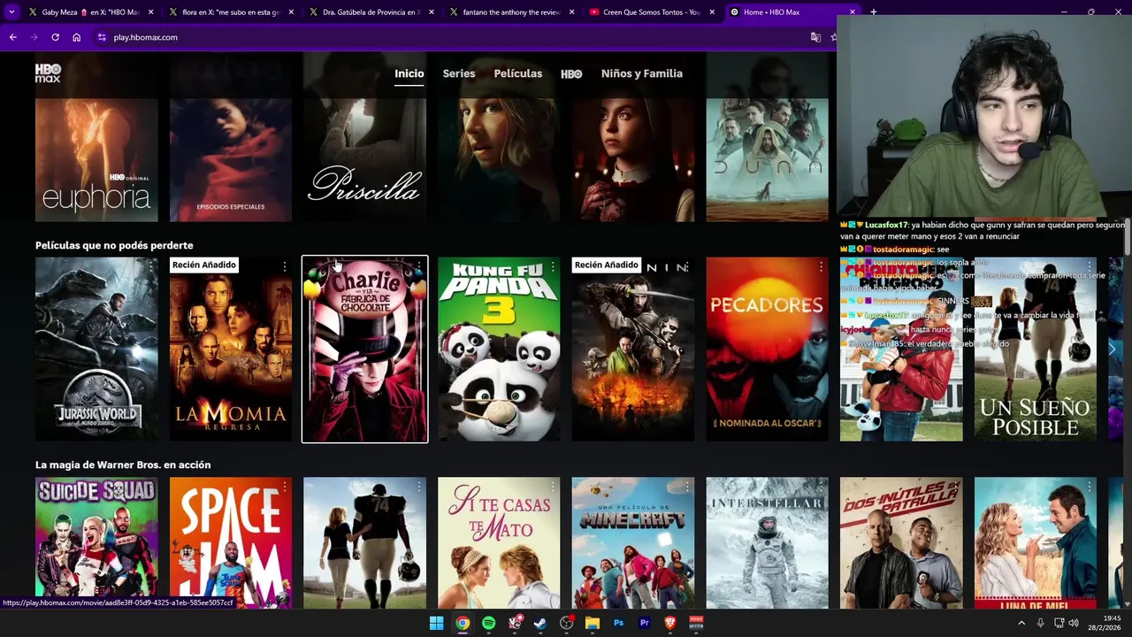Image resolution: width=1132 pixels, height=637 pixels.
Task: Select the Niños y Familia tab
Action: 642,73
